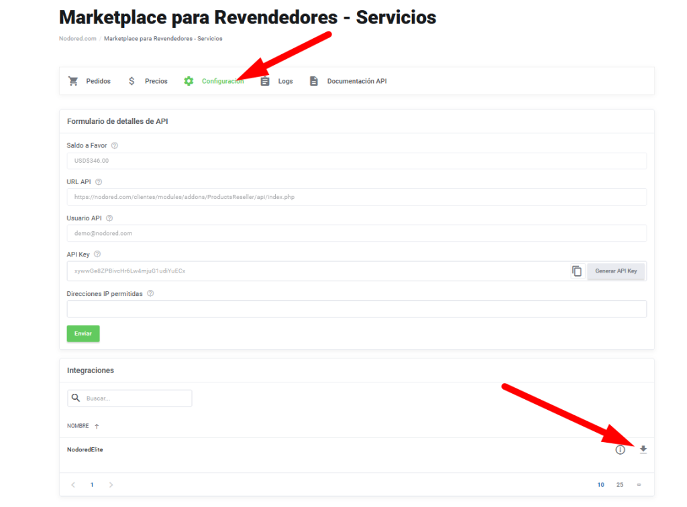The width and height of the screenshot is (687, 507).
Task: Sort by NOMBRE using the arrow
Action: tap(97, 426)
